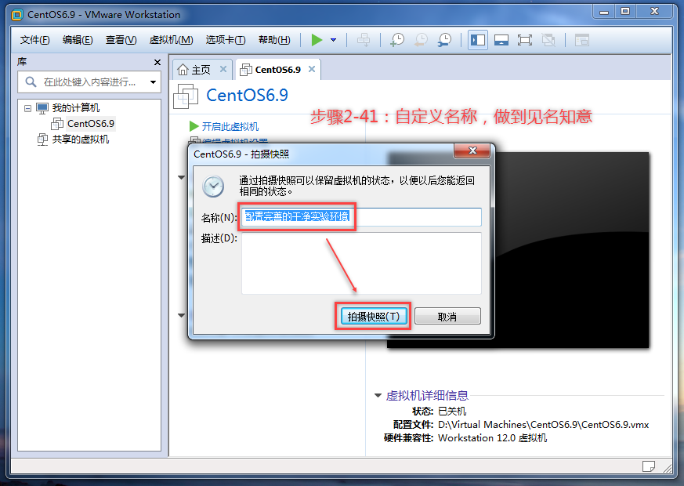Collapse the 我的计算机 tree node
This screenshot has height=486, width=684.
(28, 108)
